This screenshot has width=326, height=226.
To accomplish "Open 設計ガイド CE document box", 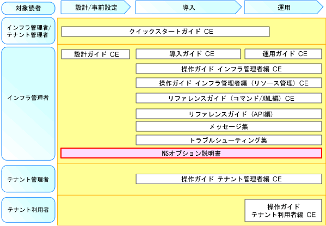I will 96,54.
